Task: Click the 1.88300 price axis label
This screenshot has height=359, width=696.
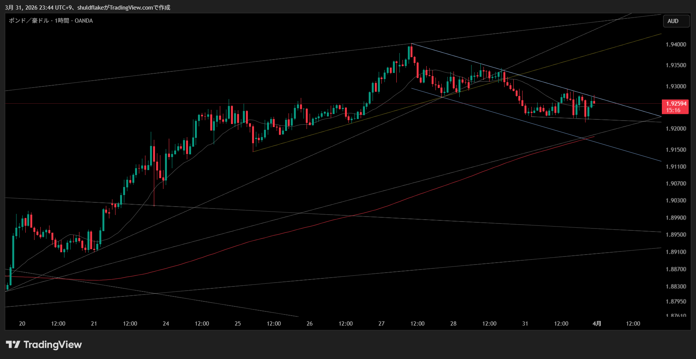Action: pyautogui.click(x=676, y=286)
